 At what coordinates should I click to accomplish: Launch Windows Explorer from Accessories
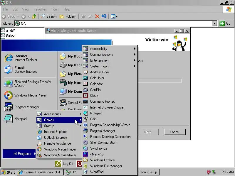110,160
